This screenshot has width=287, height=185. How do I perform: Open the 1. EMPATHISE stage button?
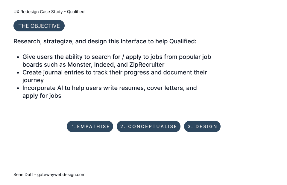[90, 126]
